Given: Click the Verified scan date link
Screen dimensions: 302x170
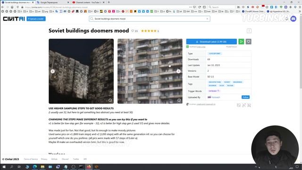Looking at the screenshot, I should (x=201, y=47).
